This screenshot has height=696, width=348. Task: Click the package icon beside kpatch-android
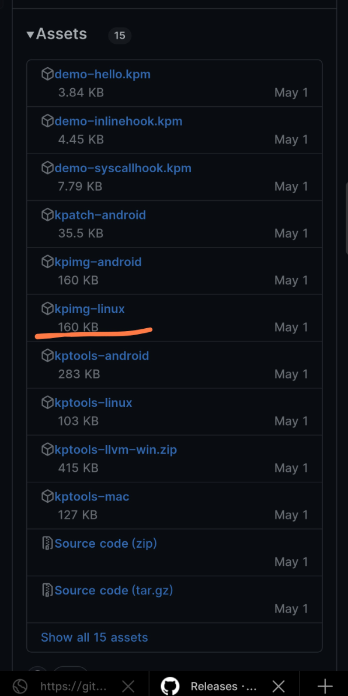point(47,215)
